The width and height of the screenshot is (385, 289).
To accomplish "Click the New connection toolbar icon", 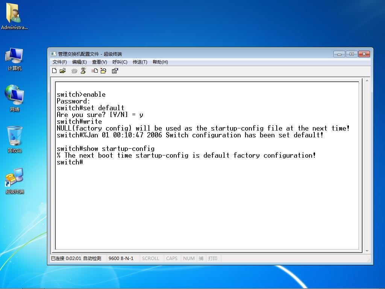I will click(x=54, y=71).
